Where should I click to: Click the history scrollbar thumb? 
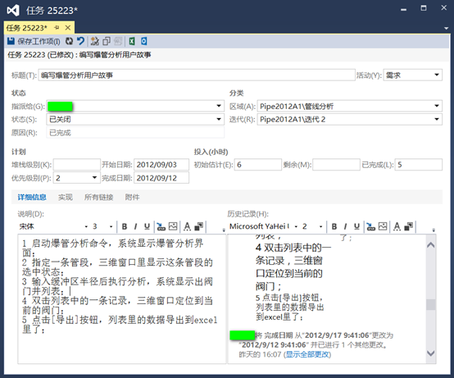pos(431,304)
